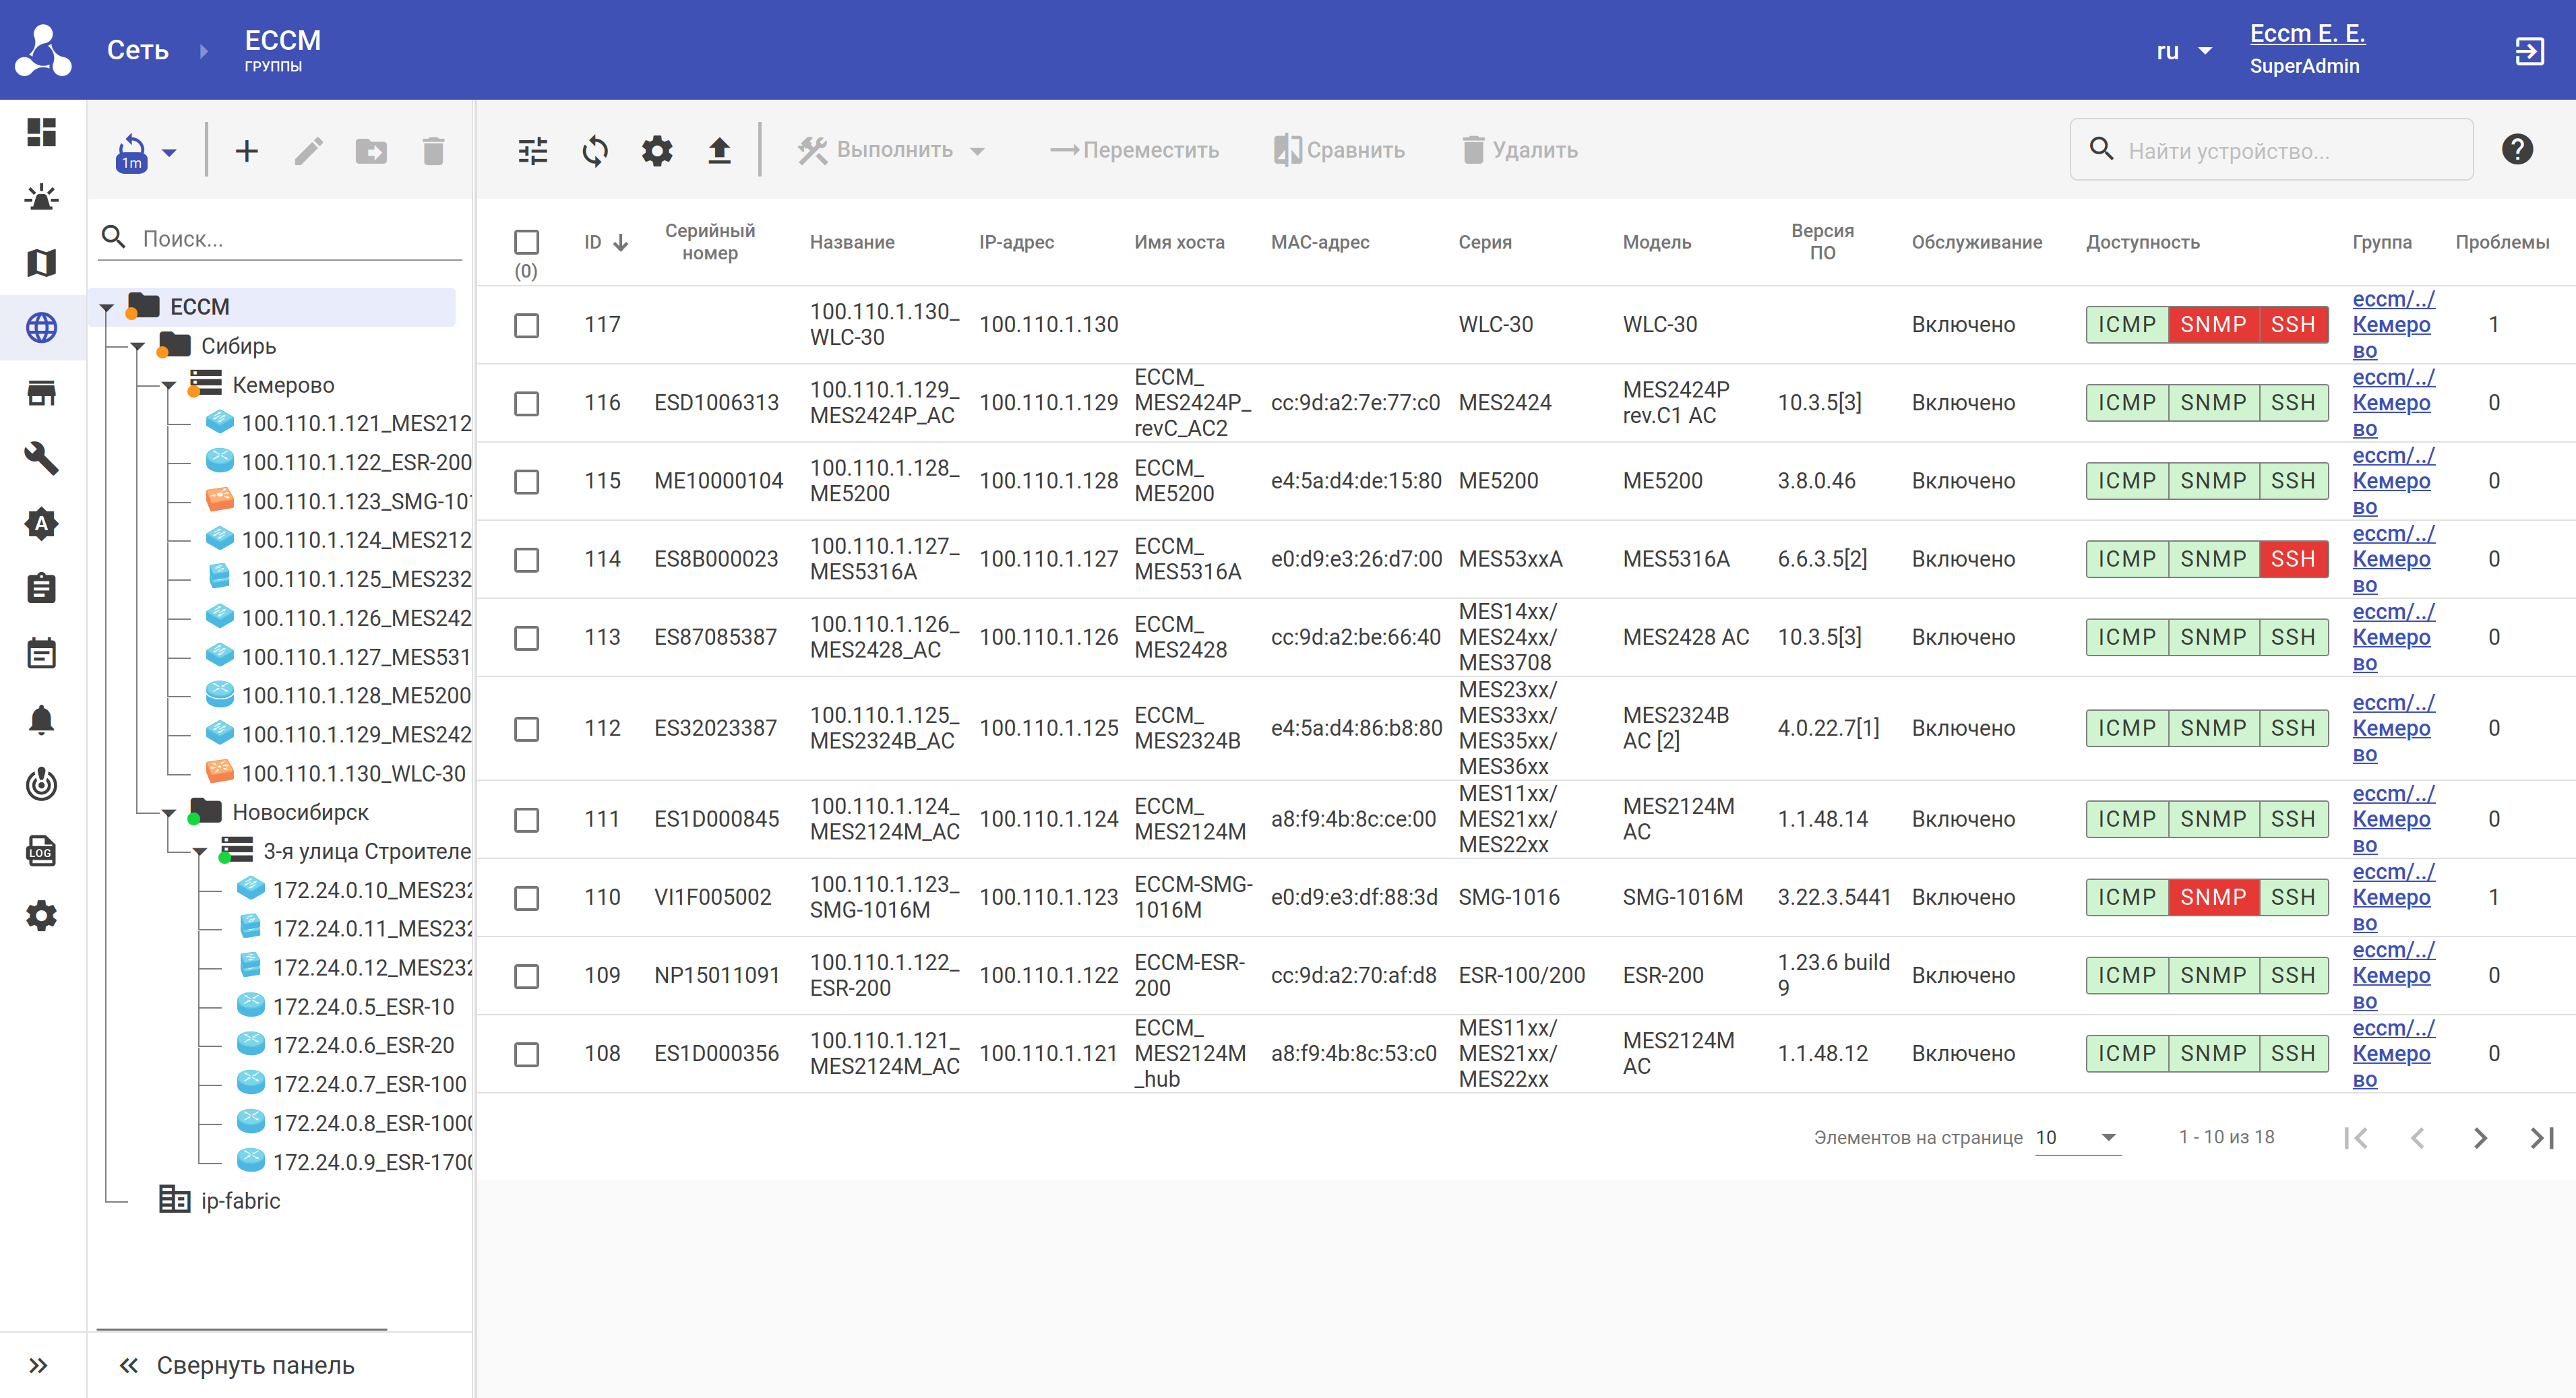Open the wrench tools icon in sidebar
The width and height of the screenshot is (2576, 1398).
coord(41,459)
